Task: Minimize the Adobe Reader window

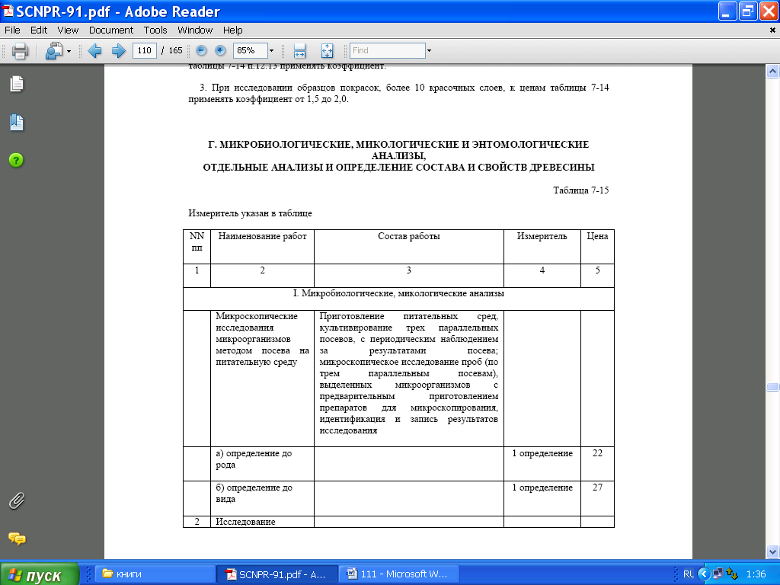Action: [727, 11]
